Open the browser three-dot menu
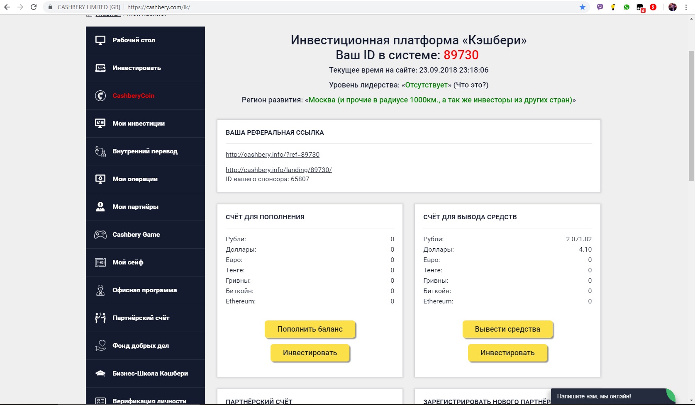 pos(686,7)
